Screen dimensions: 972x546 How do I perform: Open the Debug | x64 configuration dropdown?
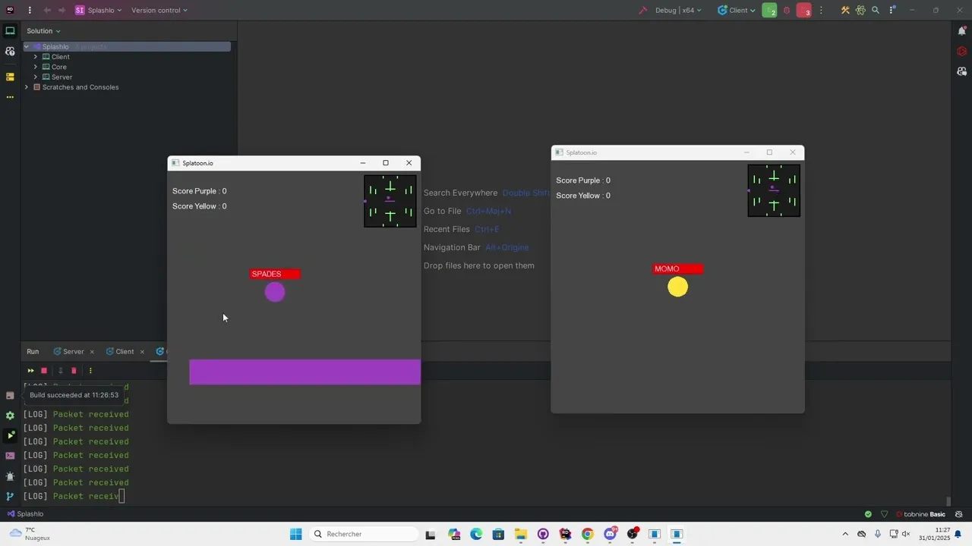click(x=678, y=11)
